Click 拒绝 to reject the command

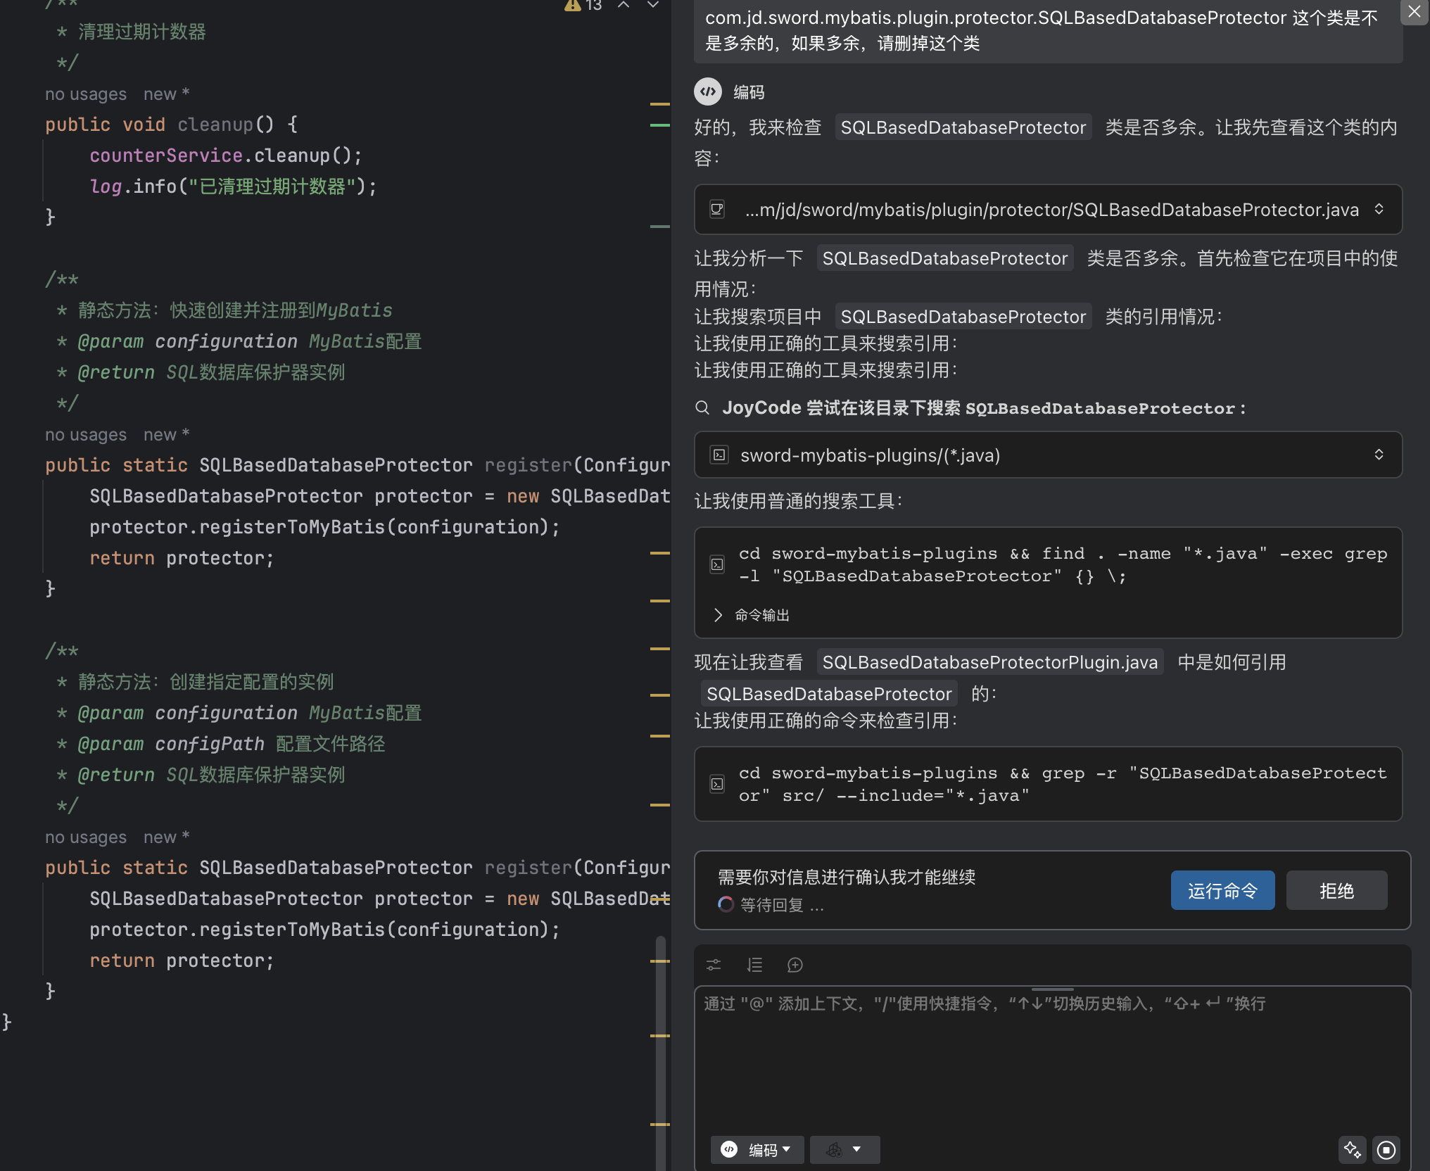point(1336,890)
